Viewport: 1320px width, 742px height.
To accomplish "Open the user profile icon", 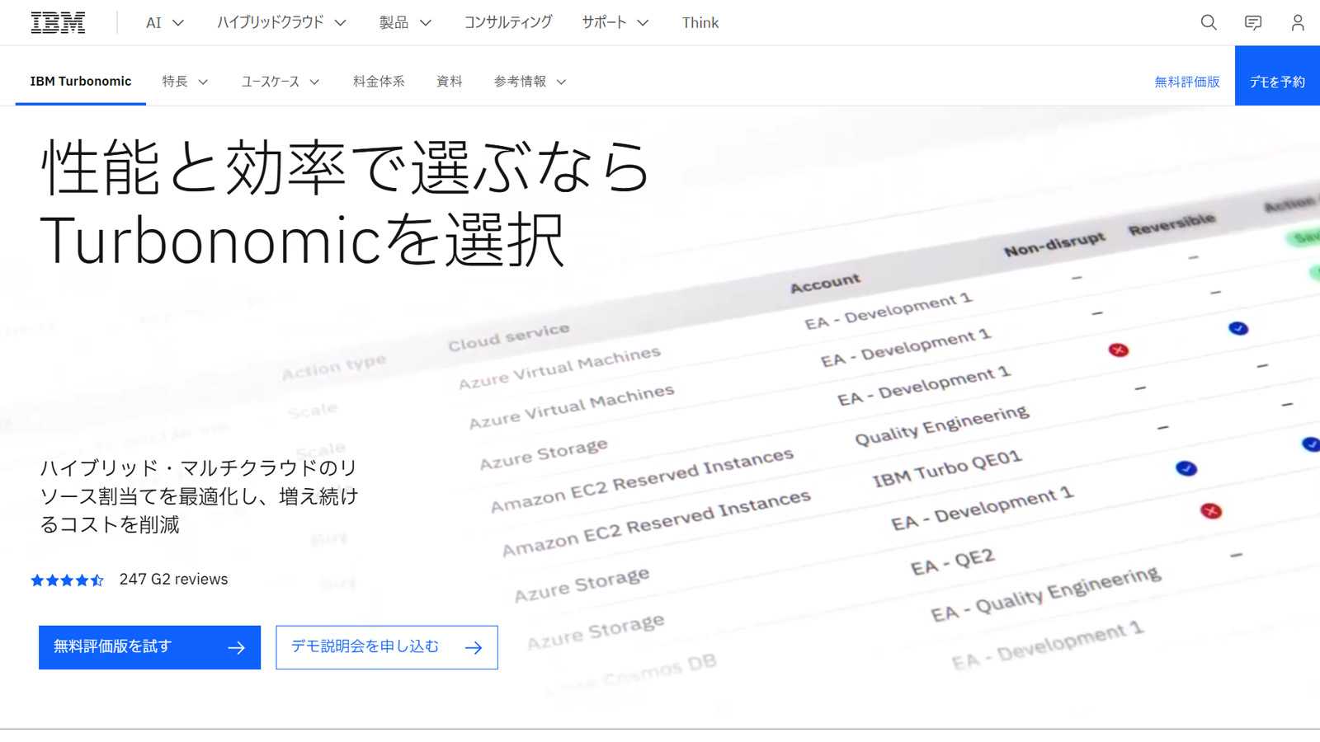I will pyautogui.click(x=1298, y=22).
